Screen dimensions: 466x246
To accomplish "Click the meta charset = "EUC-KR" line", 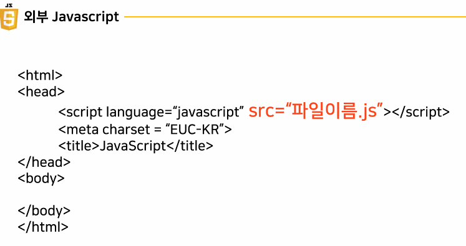I will click(x=145, y=130).
